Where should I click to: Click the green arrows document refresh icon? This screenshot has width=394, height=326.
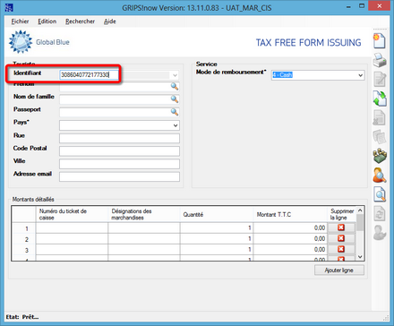[380, 99]
